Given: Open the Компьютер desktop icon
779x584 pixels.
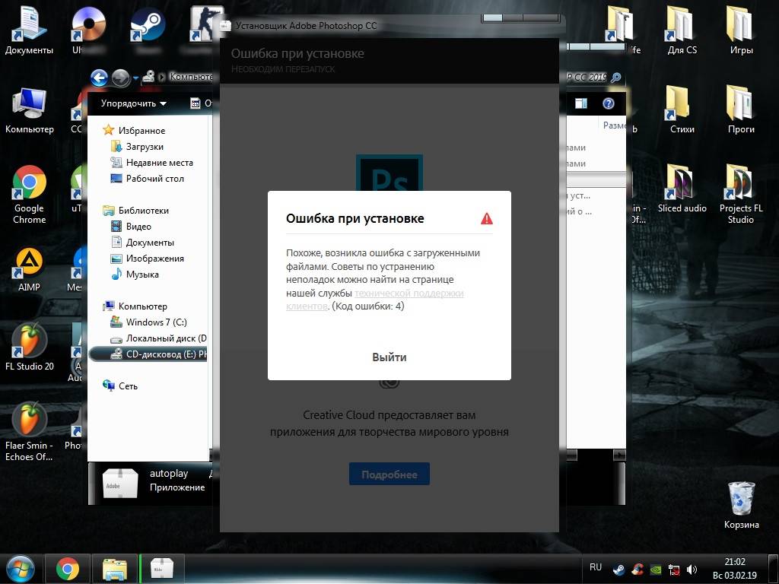Looking at the screenshot, I should (30, 110).
